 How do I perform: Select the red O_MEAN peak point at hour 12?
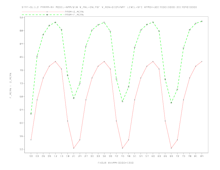56,61
